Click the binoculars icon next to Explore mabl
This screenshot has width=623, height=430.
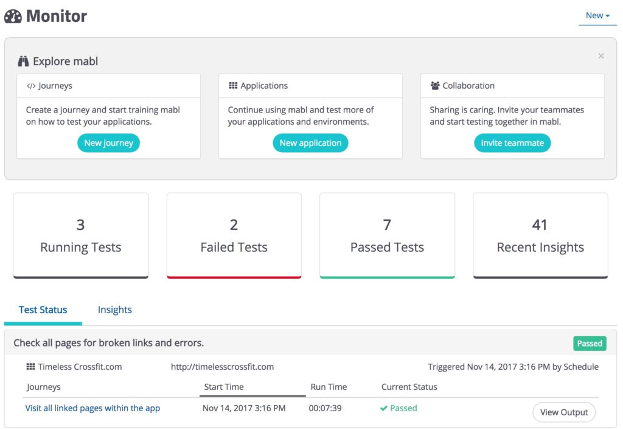click(23, 61)
